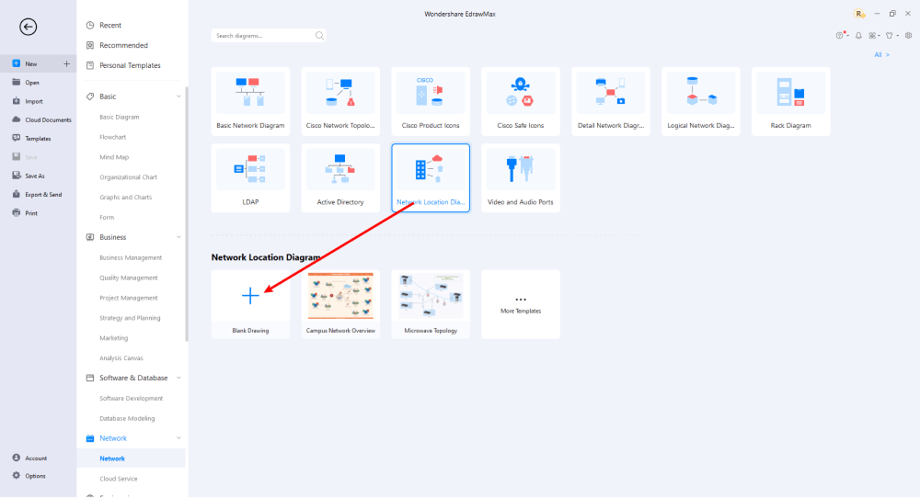Select the Form subcategory
Screen dimensions: 920x498
click(107, 218)
